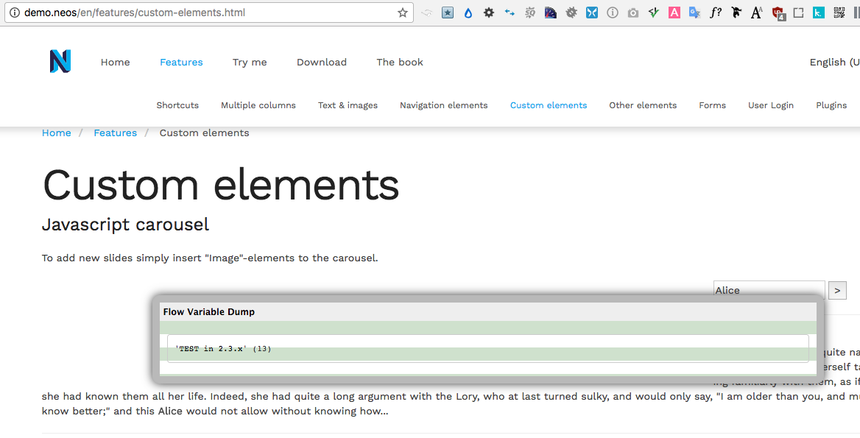This screenshot has width=860, height=438.
Task: Click the Alice search input field
Action: pyautogui.click(x=769, y=290)
